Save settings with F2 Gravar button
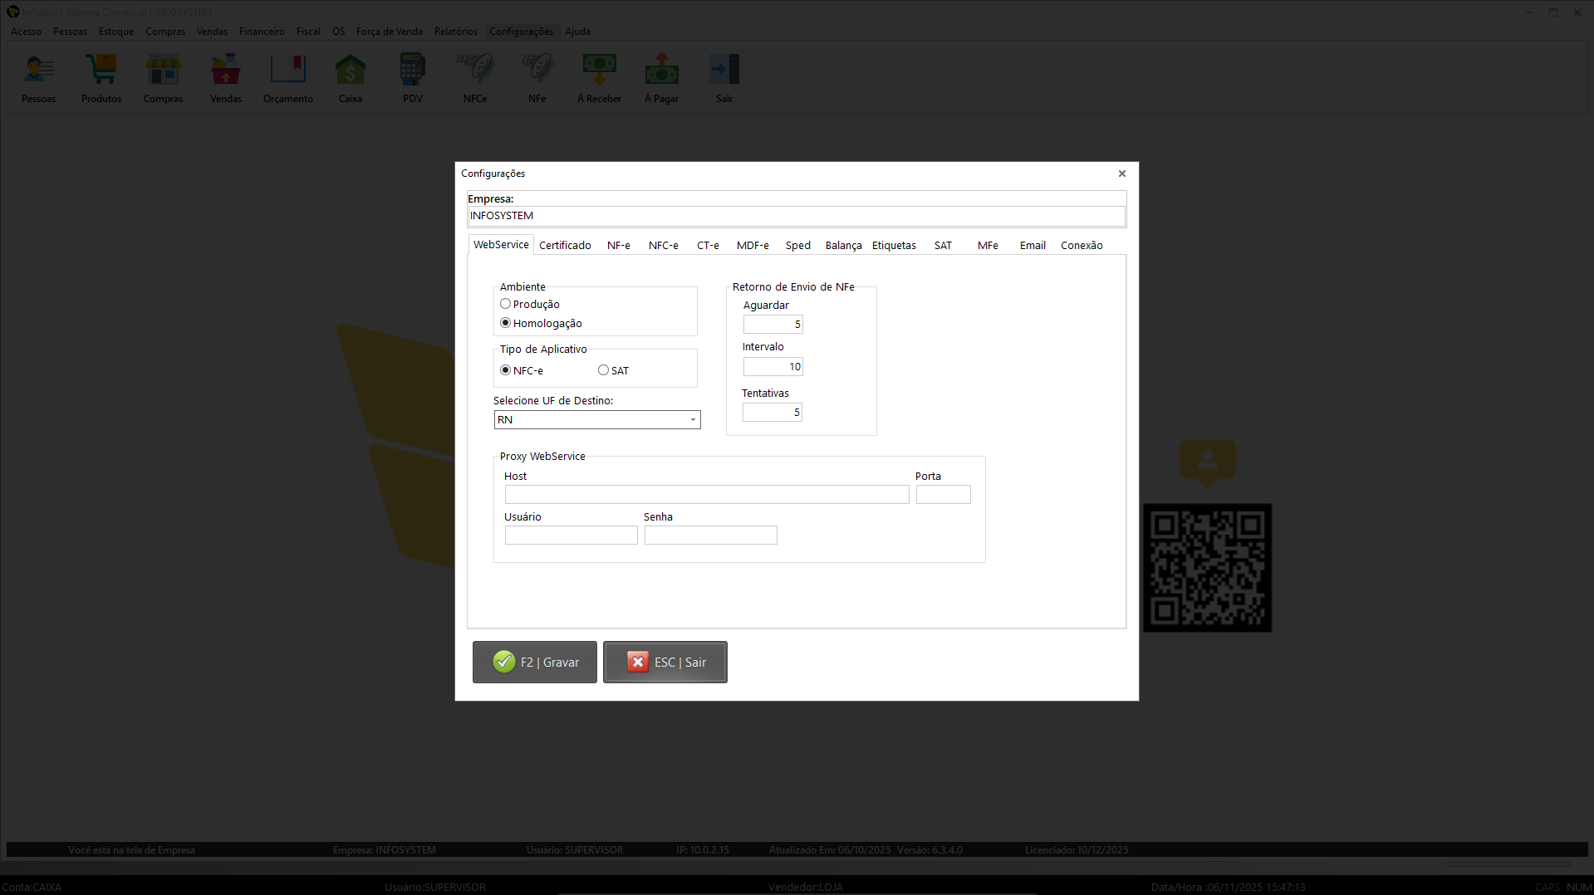Image resolution: width=1594 pixels, height=895 pixels. 534,662
